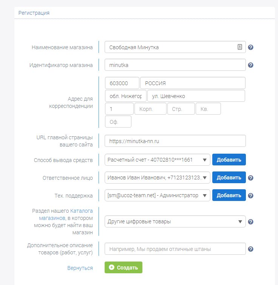Show help for additional description field
278x285 pixels.
click(250, 249)
